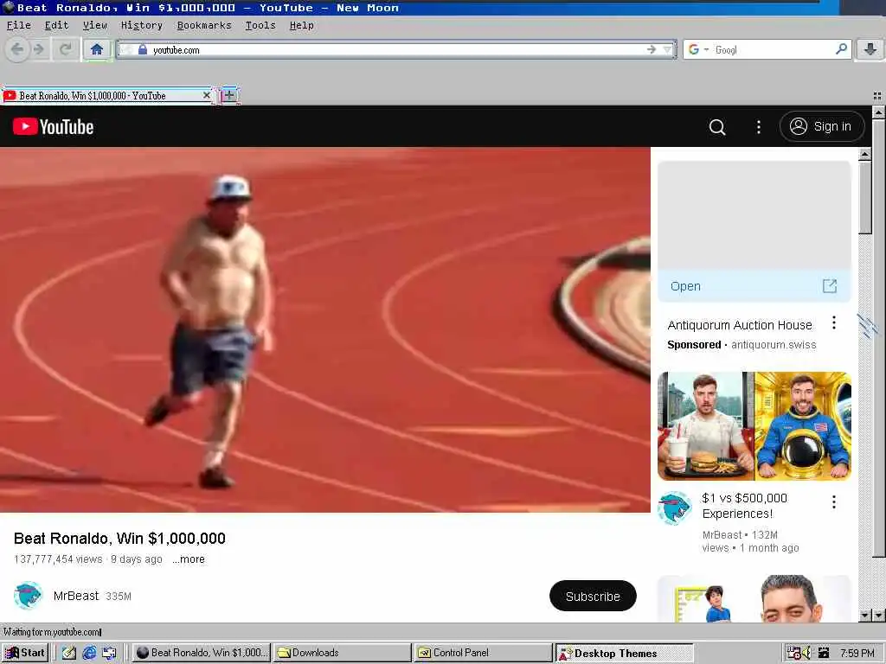
Task: Open the MrBeast channel name link
Action: point(76,596)
